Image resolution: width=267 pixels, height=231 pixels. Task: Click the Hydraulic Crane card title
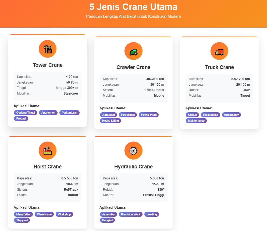click(133, 167)
